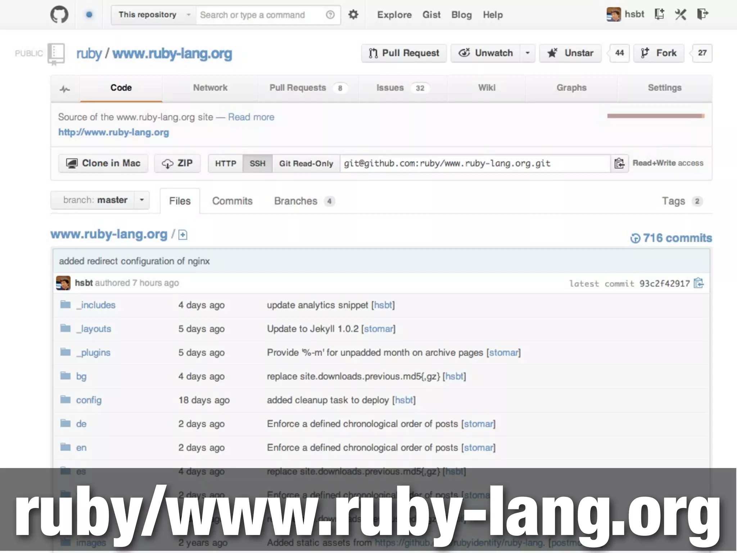The image size is (737, 553).
Task: Select SSH clone protocol
Action: pos(258,163)
